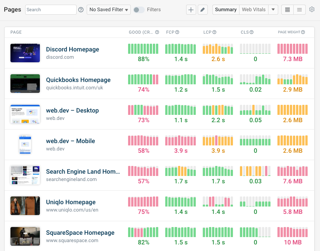
Task: Click the Uniqlo Homepage thumbnail
Action: coord(25,206)
